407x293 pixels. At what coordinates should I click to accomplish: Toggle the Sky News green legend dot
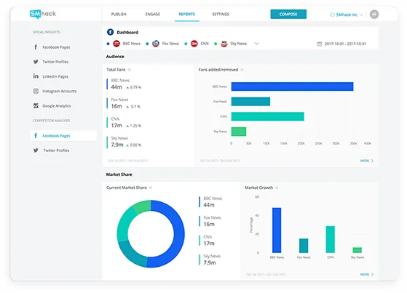[x=216, y=44]
